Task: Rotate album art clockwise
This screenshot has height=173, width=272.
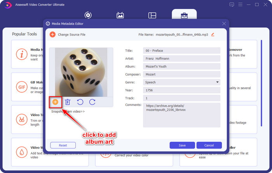Action: click(x=92, y=102)
